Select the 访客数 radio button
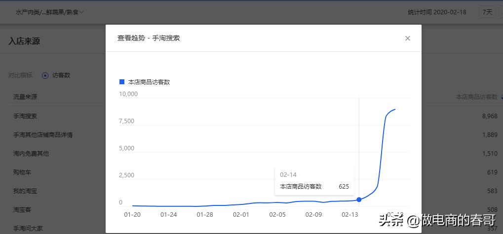The image size is (503, 234). pyautogui.click(x=45, y=75)
